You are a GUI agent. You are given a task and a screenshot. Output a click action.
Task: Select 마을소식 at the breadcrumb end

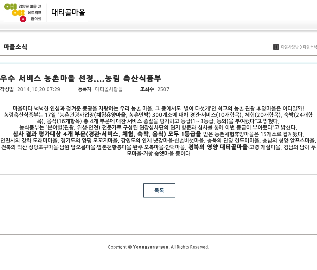click(310, 47)
